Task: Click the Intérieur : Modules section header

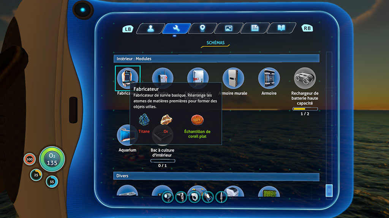Action: pos(217,59)
